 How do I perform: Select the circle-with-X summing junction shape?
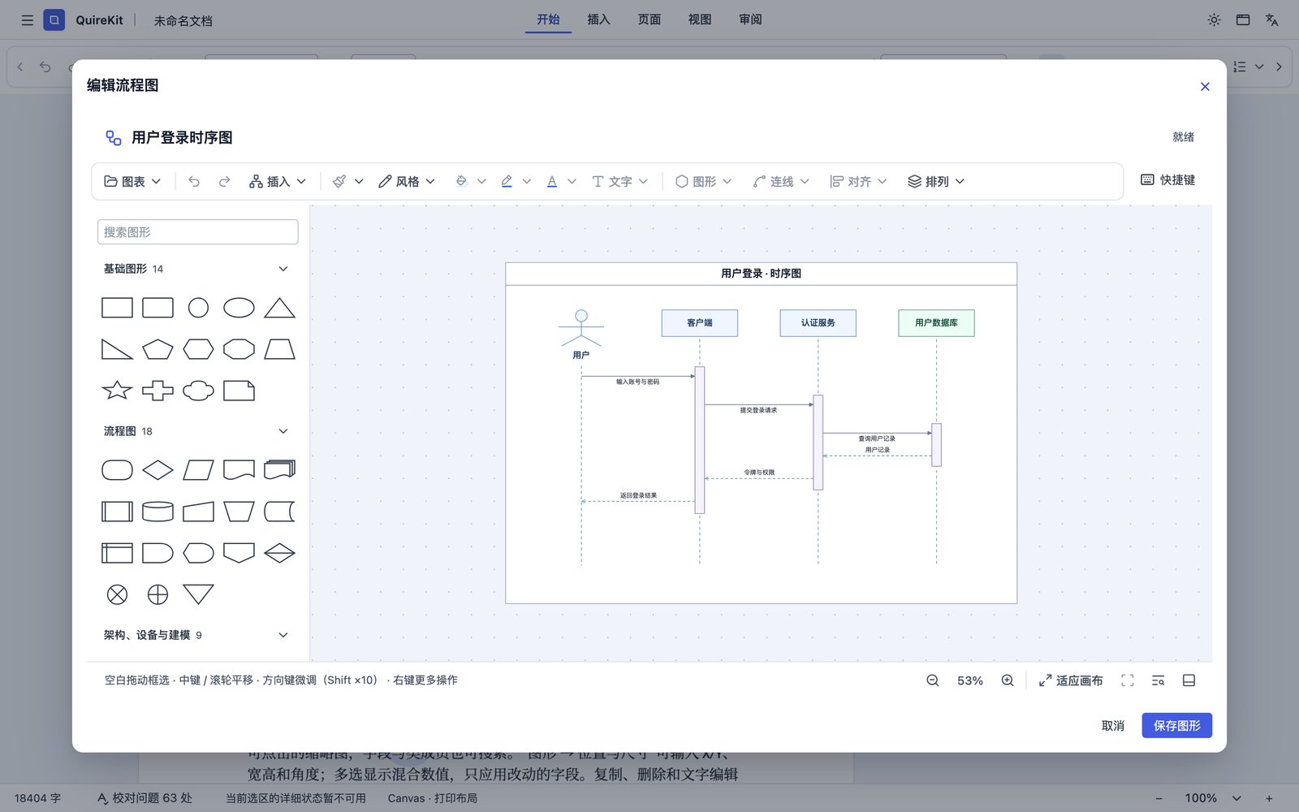[x=117, y=594]
